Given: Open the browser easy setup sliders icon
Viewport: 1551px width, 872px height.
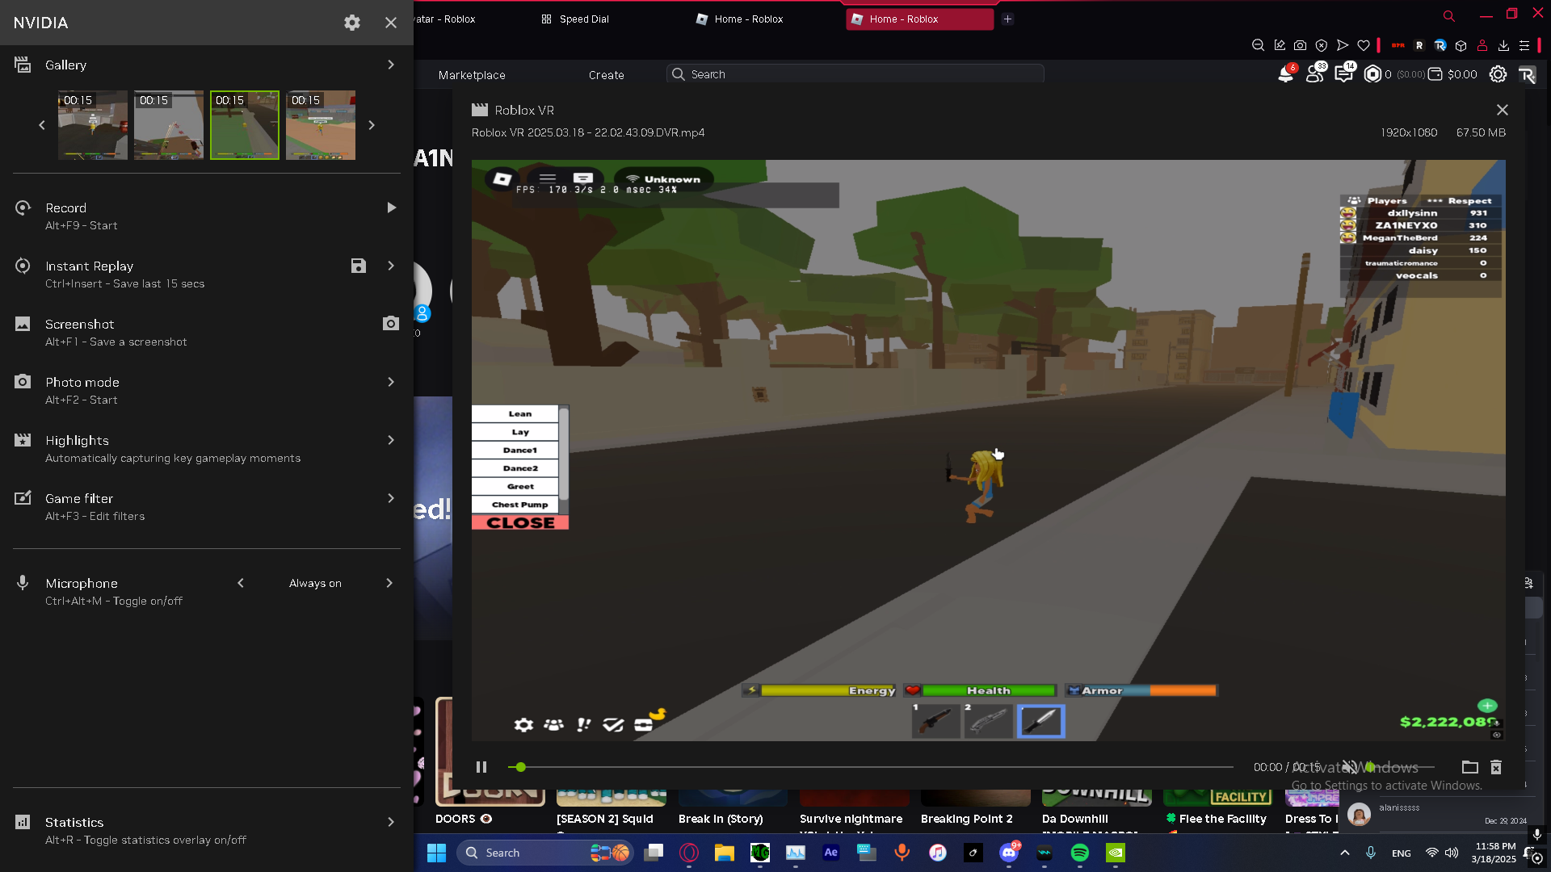Looking at the screenshot, I should (1524, 45).
